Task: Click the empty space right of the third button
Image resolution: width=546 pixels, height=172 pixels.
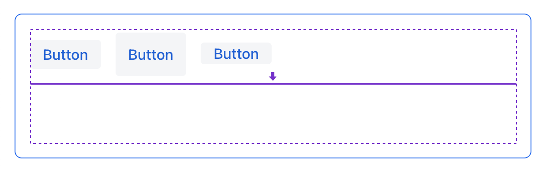Action: (394, 54)
